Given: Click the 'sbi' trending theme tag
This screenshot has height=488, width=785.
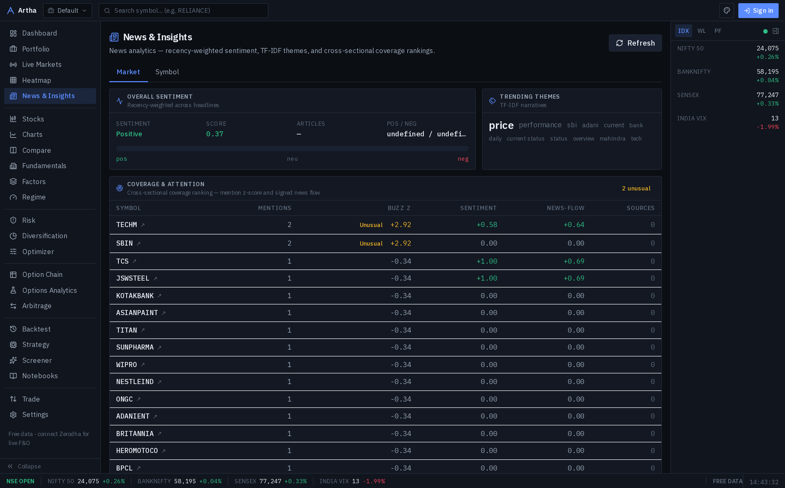Looking at the screenshot, I should click(572, 125).
